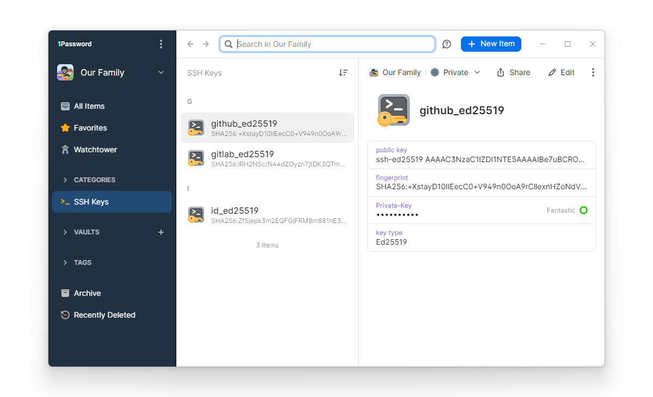Click the SSH Keys list heading

(205, 73)
